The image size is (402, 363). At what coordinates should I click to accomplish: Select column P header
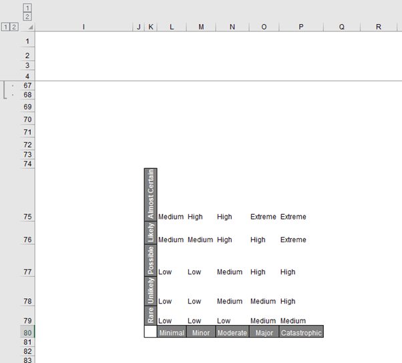(300, 27)
